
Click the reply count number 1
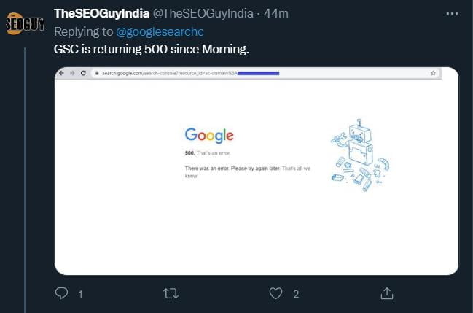[80, 294]
